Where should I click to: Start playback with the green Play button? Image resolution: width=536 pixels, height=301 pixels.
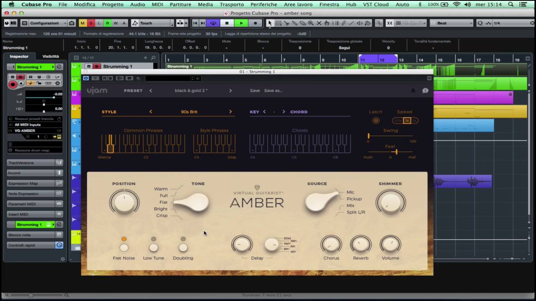click(x=241, y=23)
